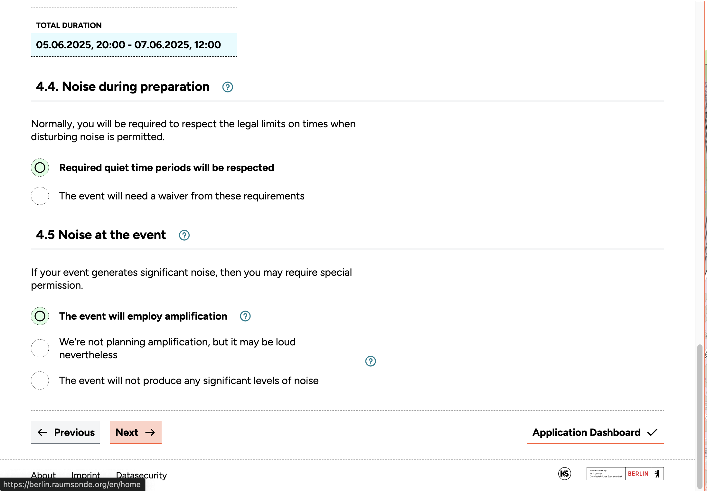Click the total duration date range field

[x=134, y=45]
